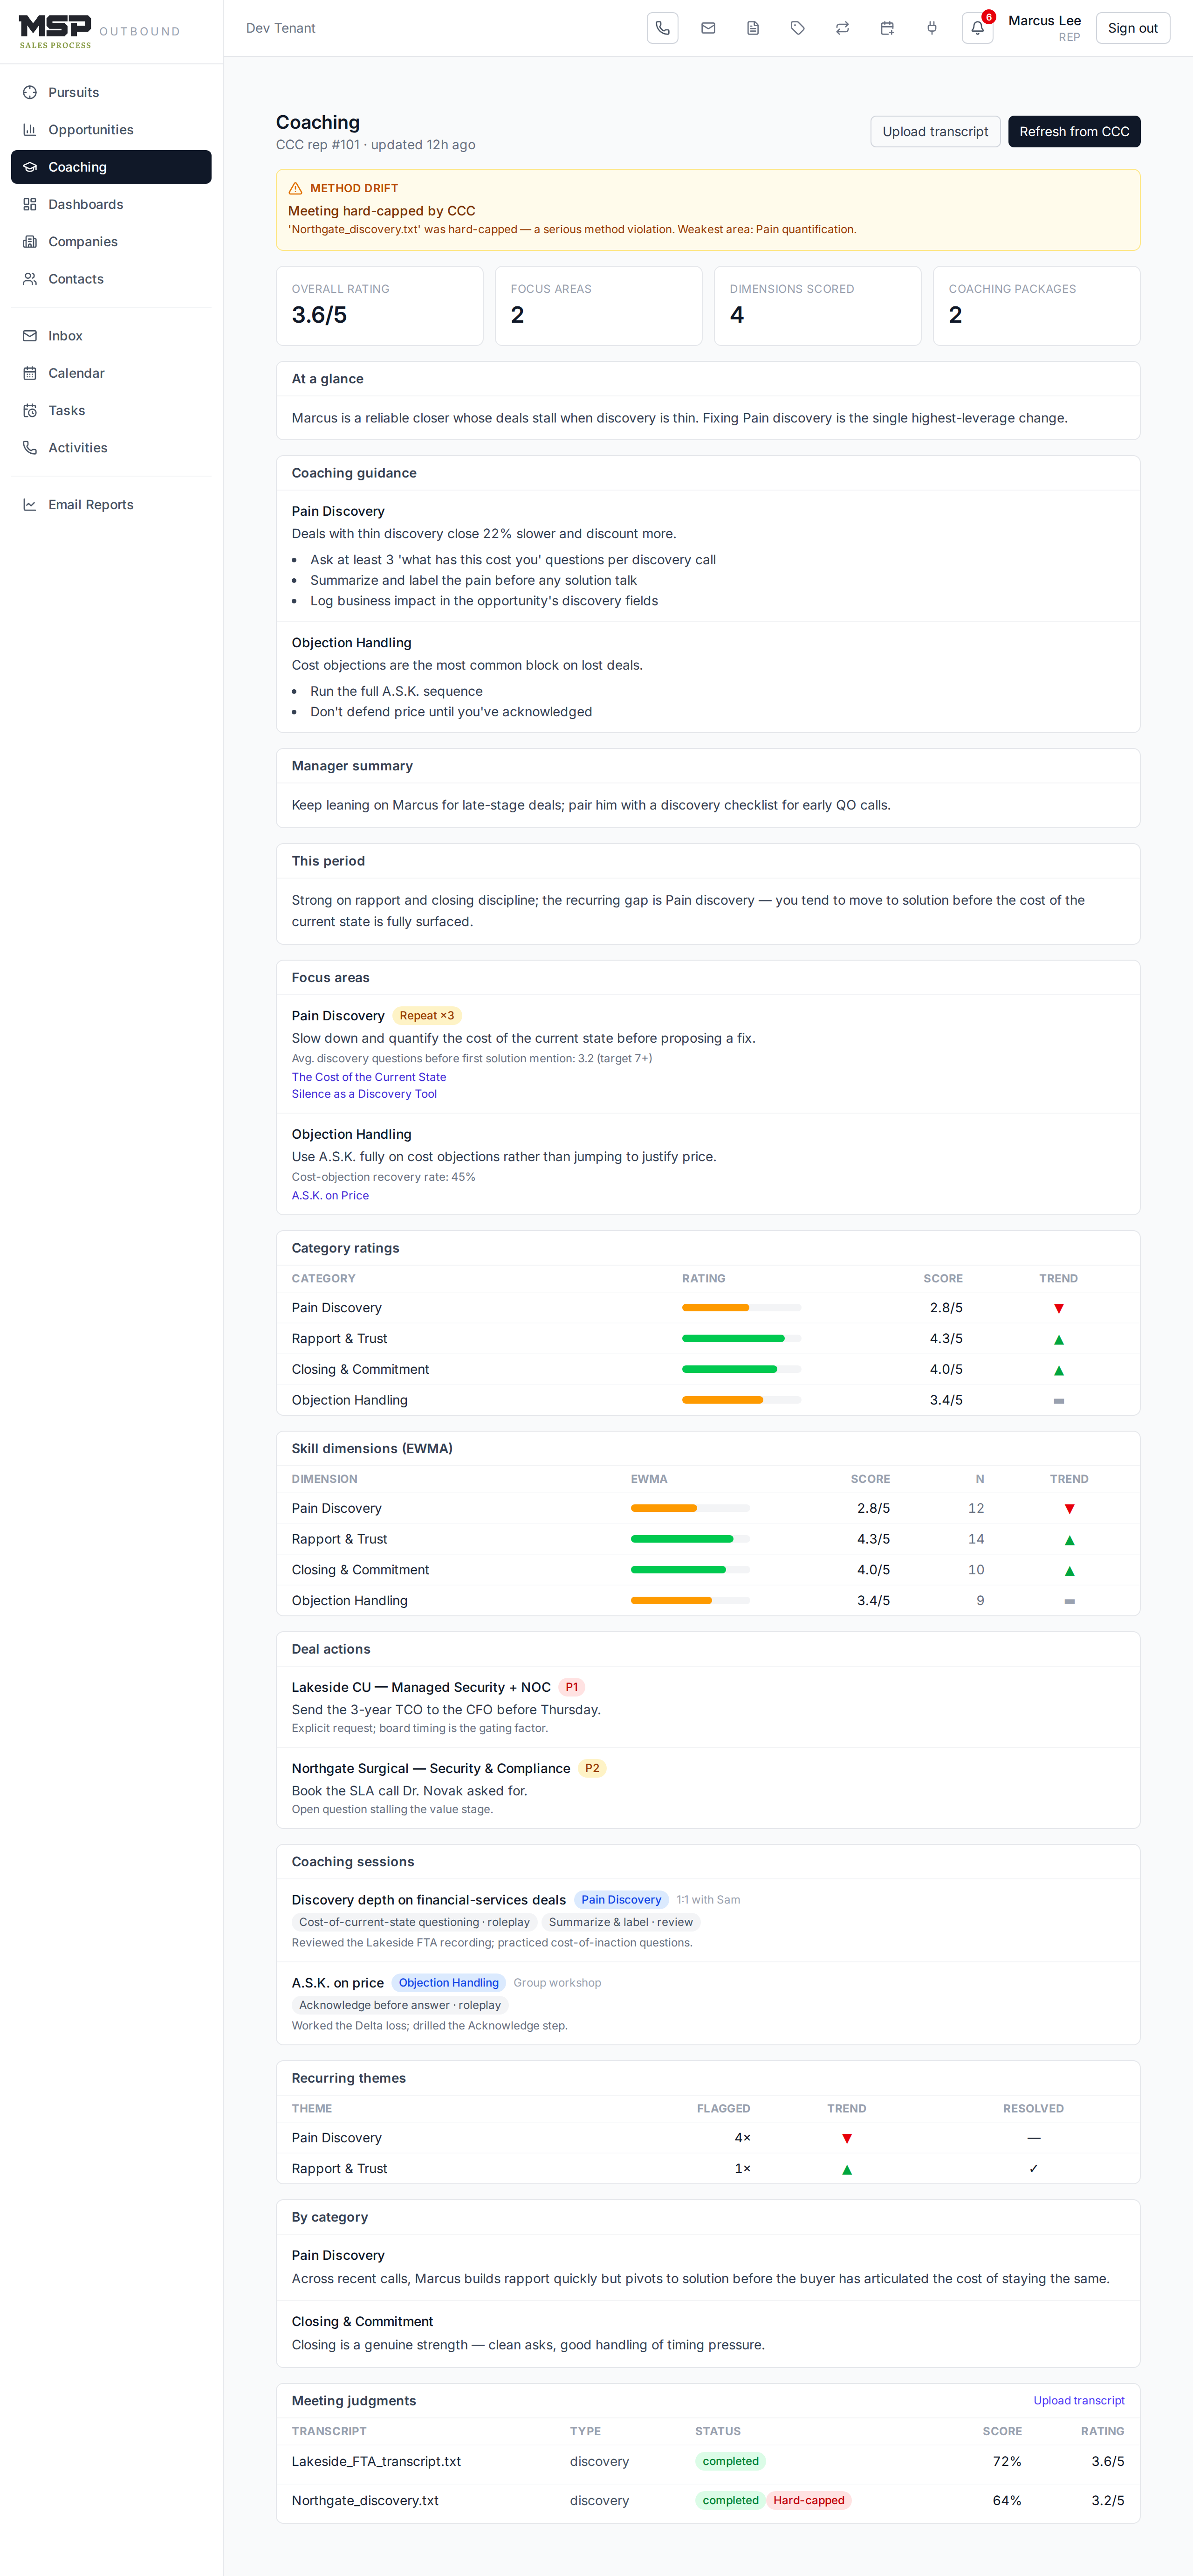Open the mail envelope icon in header
This screenshot has width=1193, height=2576.
coord(707,28)
